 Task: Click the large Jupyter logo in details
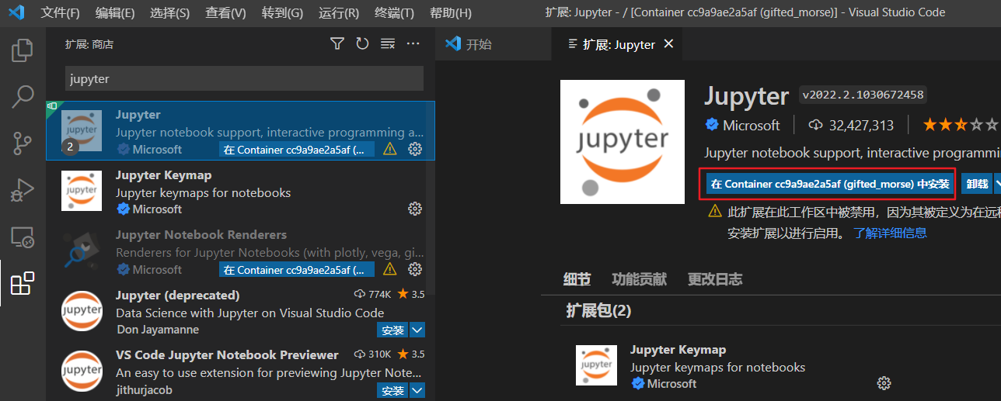(x=623, y=142)
